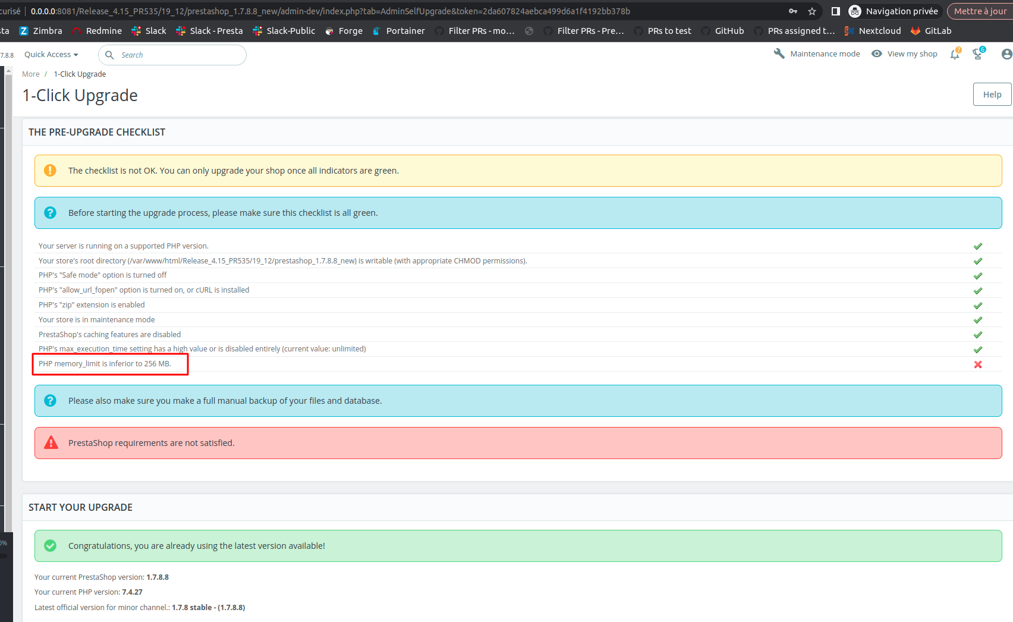Click the check mark for supported PHP version
This screenshot has height=622, width=1013.
click(978, 246)
